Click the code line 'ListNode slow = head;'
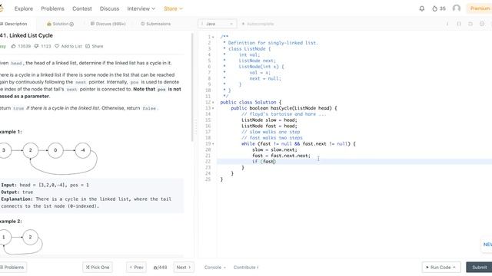 (x=269, y=120)
